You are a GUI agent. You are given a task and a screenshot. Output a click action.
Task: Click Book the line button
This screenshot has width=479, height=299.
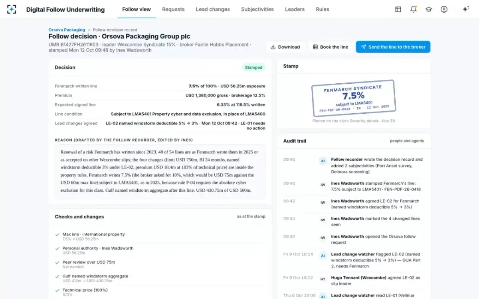[331, 47]
